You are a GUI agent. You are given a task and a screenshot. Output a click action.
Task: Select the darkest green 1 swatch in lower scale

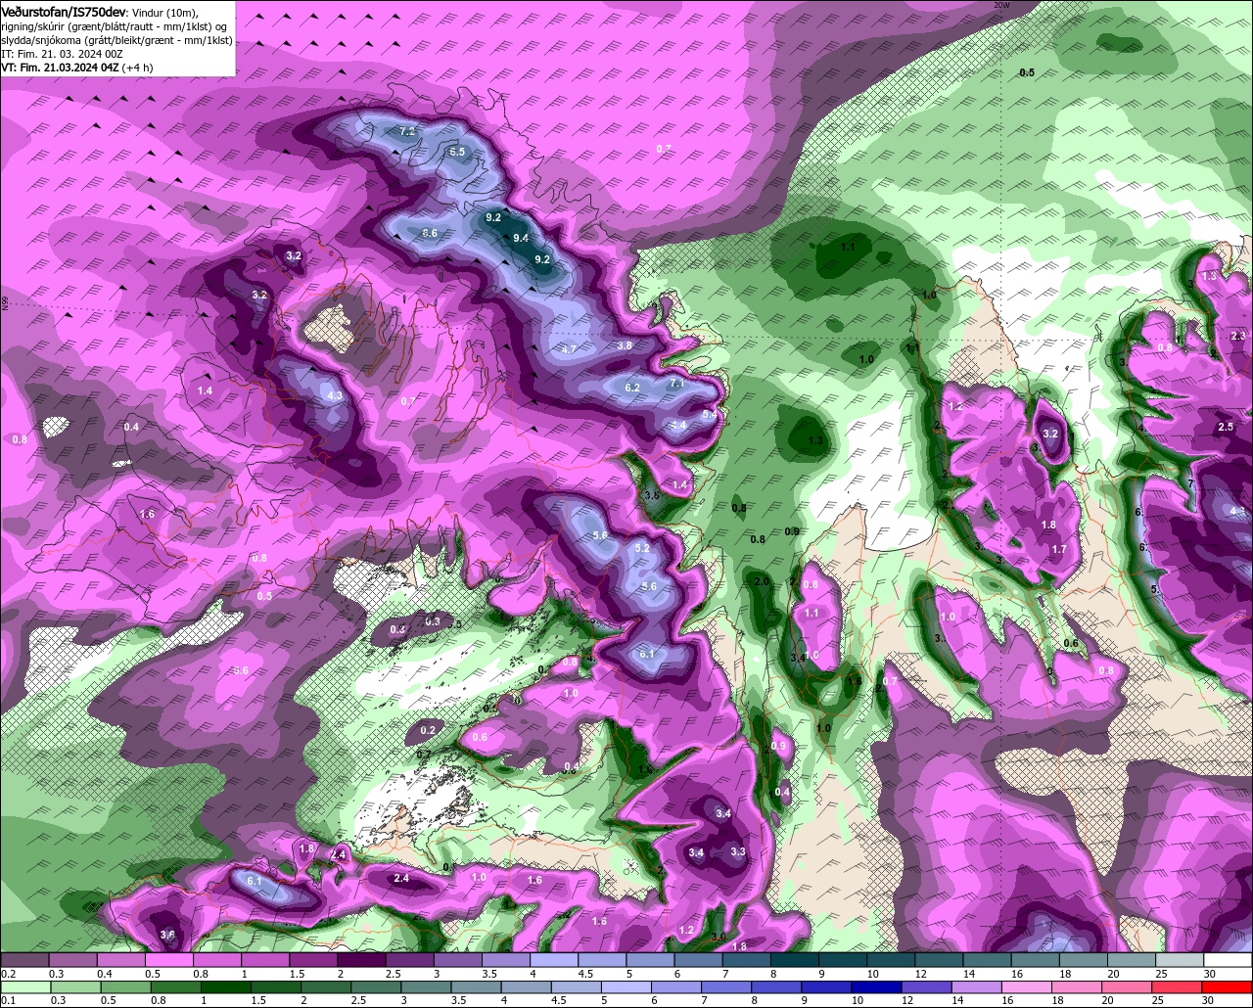[x=226, y=987]
